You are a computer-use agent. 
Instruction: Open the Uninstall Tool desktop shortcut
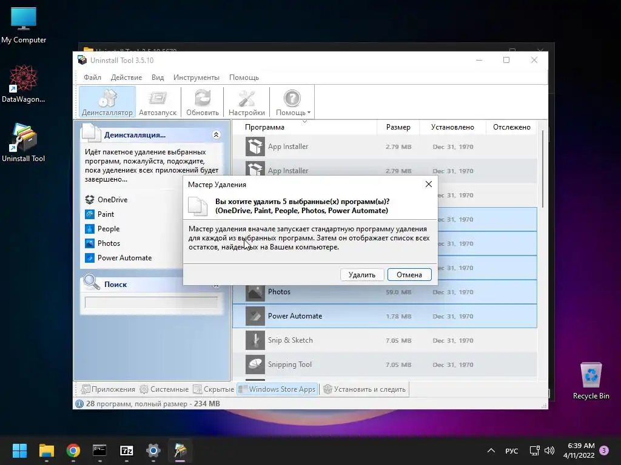click(24, 143)
